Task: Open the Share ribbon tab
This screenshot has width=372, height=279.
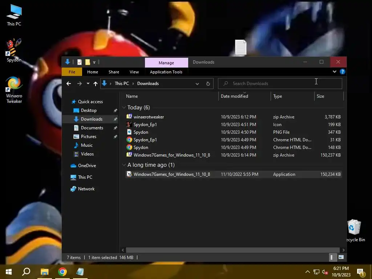Action: (x=114, y=72)
